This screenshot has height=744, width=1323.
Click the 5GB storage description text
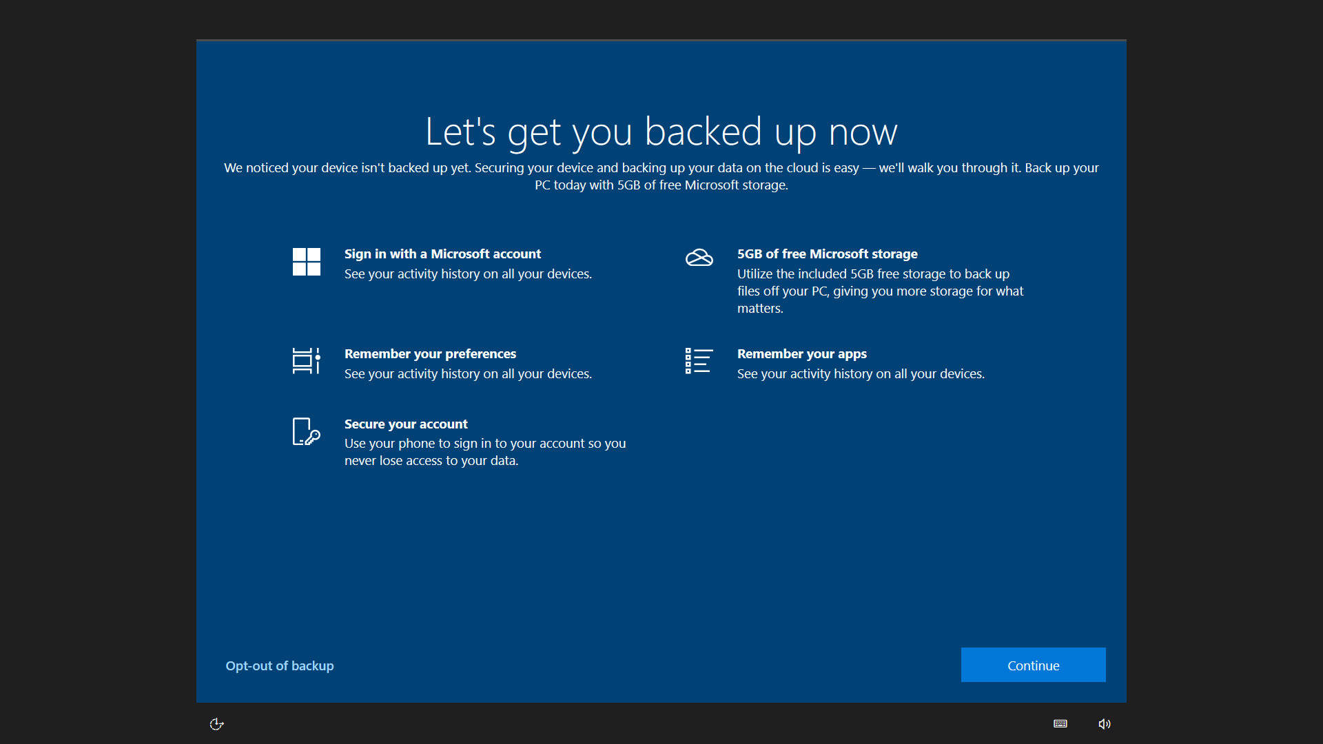coord(880,291)
